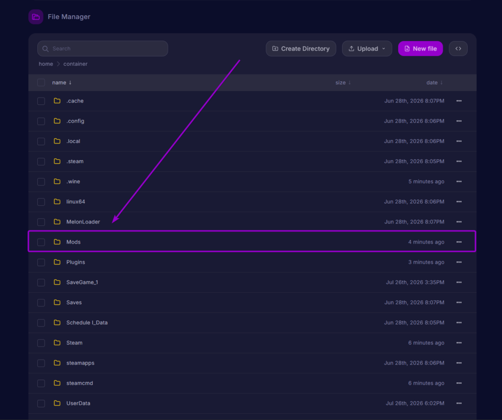502x420 pixels.
Task: Open the Upload dropdown
Action: pos(367,49)
